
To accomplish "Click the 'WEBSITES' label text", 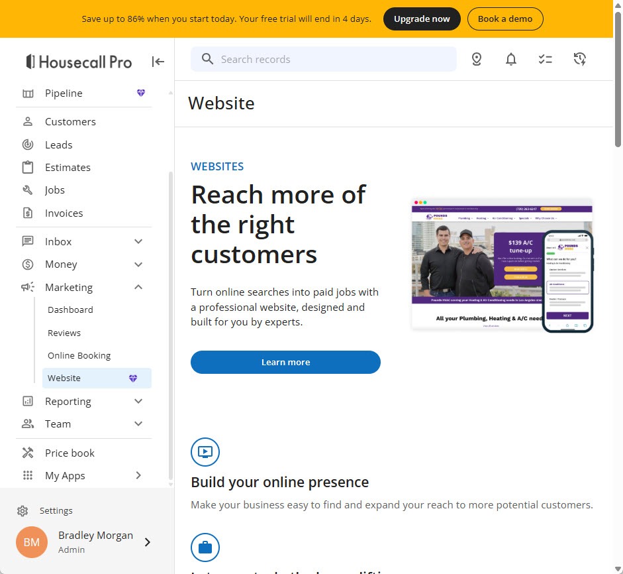I will 217,166.
